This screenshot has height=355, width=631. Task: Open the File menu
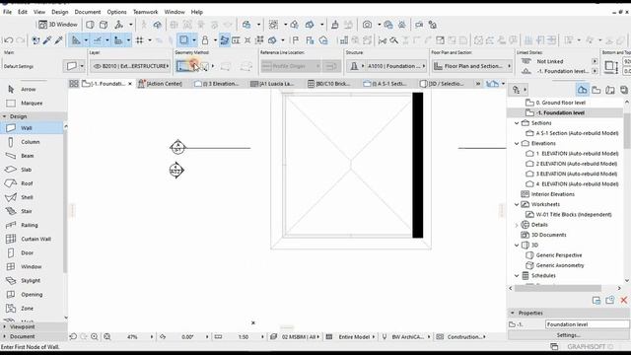tap(7, 12)
